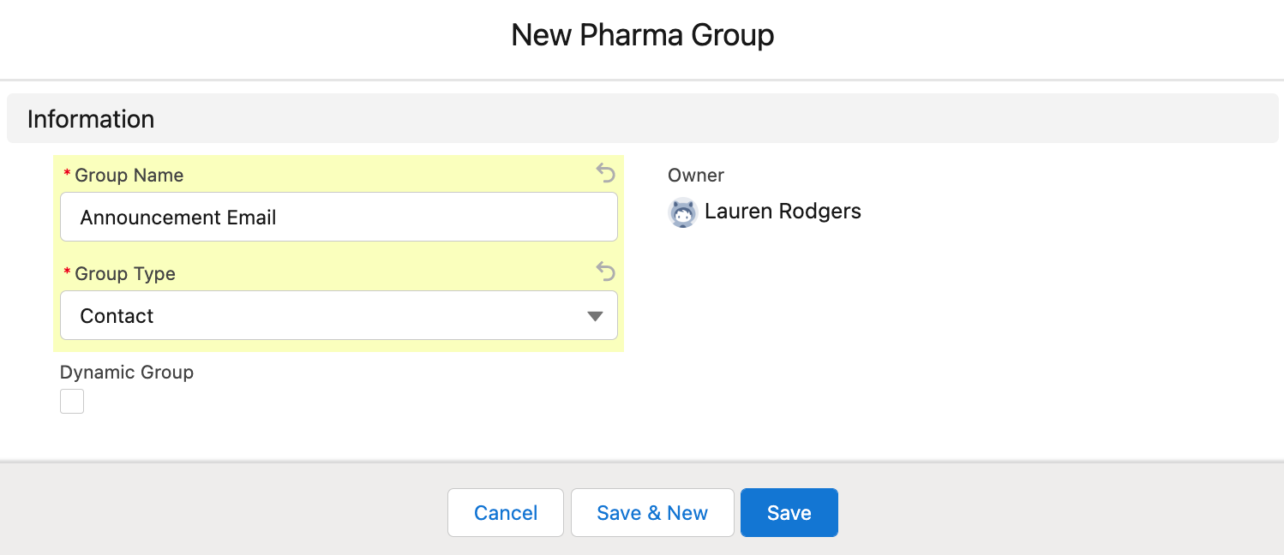Image resolution: width=1284 pixels, height=555 pixels.
Task: Click Save & New to save and restart
Action: (x=652, y=512)
